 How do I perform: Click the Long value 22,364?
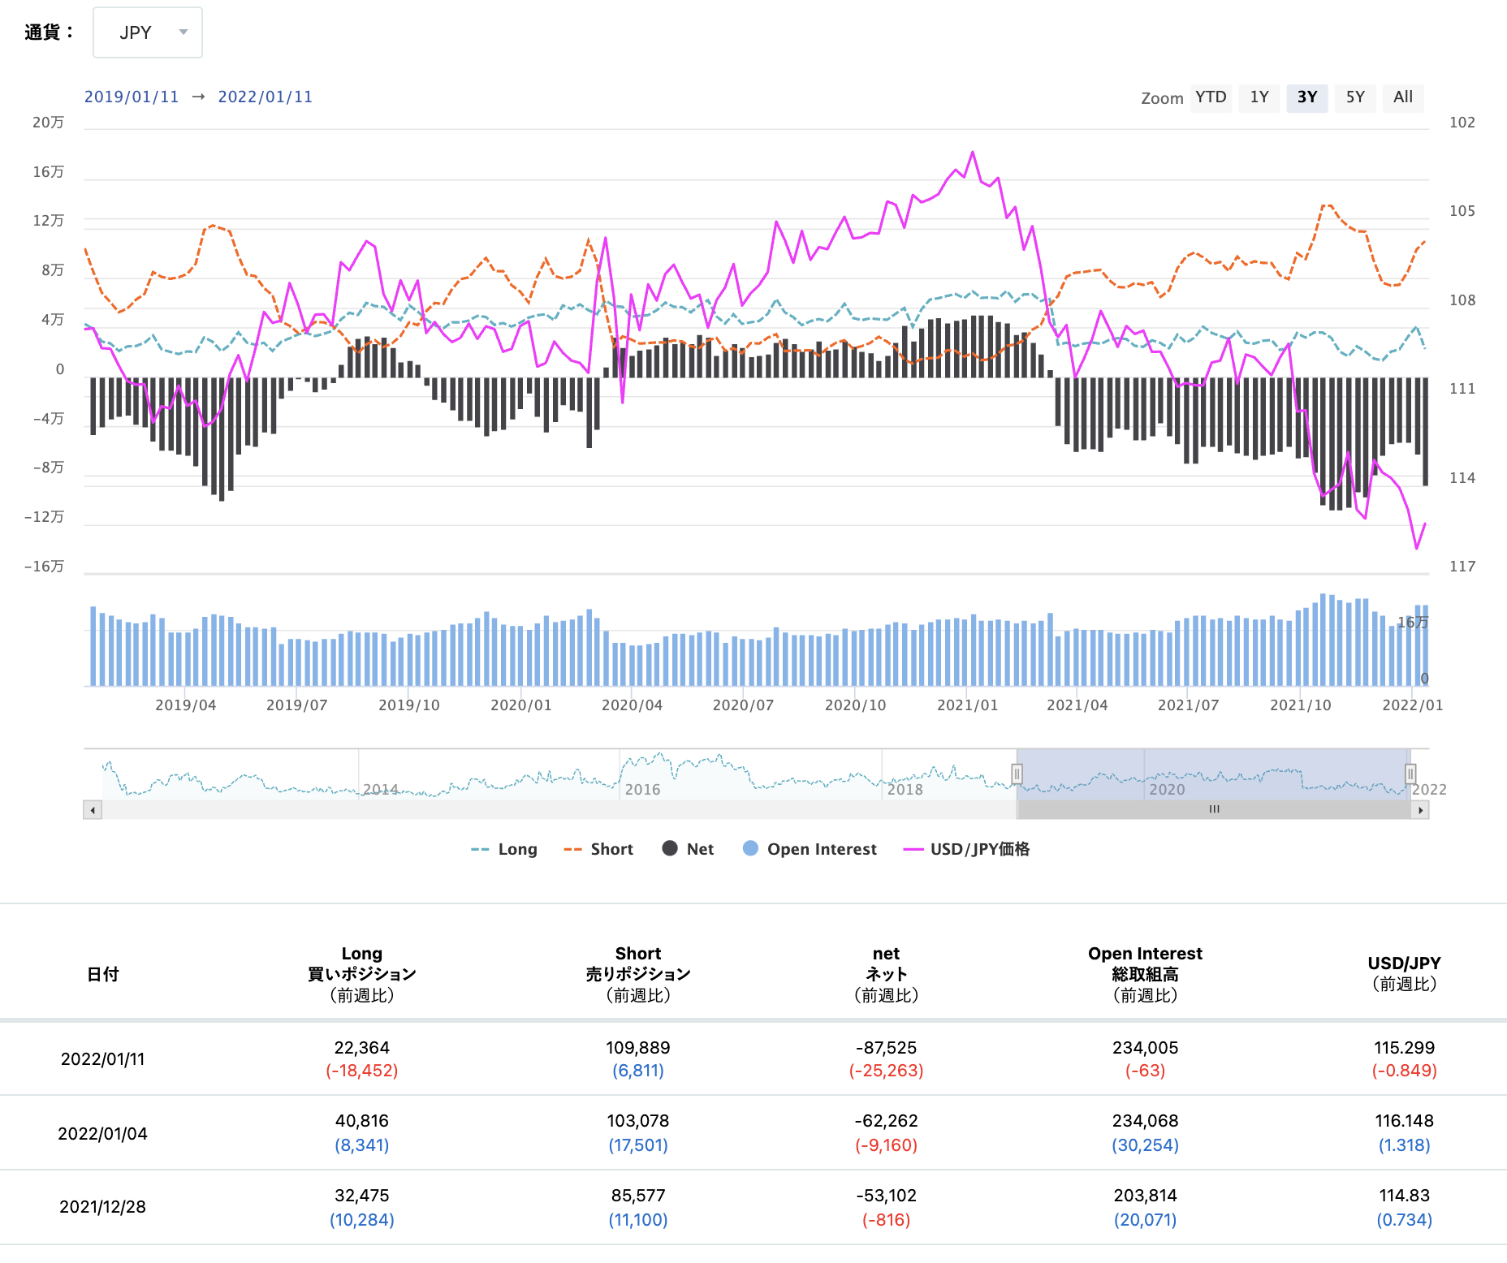tap(362, 1048)
